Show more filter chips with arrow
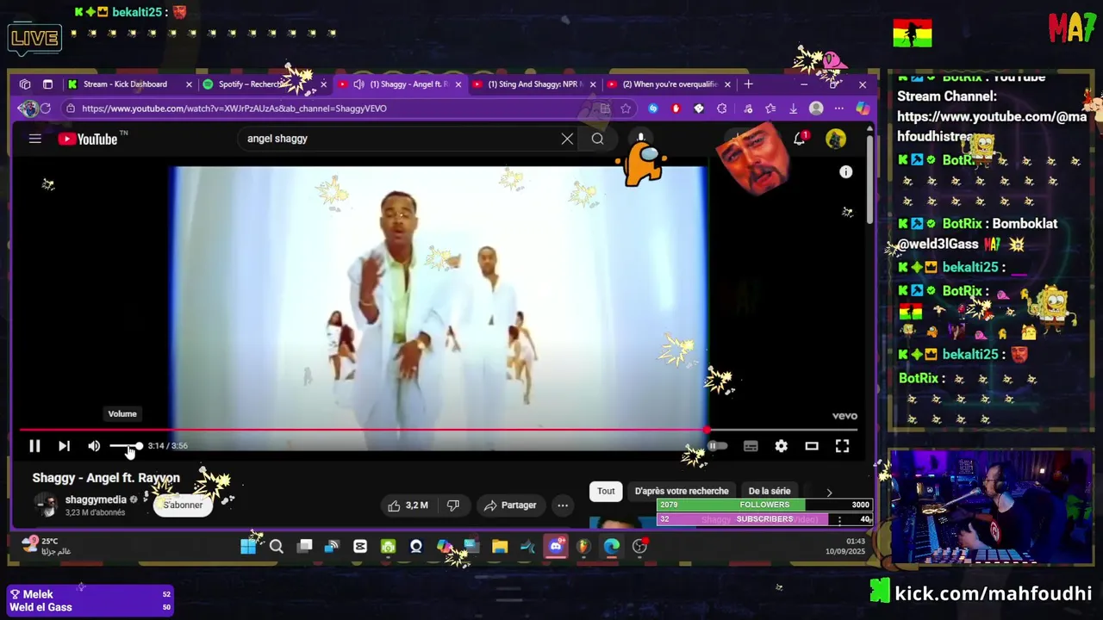Image resolution: width=1103 pixels, height=620 pixels. tap(829, 493)
